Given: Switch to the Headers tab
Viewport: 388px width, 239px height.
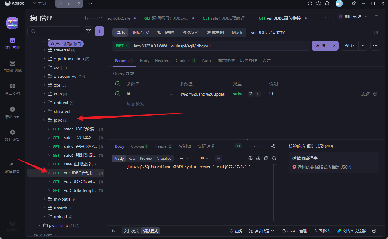Looking at the screenshot, I should (162, 61).
